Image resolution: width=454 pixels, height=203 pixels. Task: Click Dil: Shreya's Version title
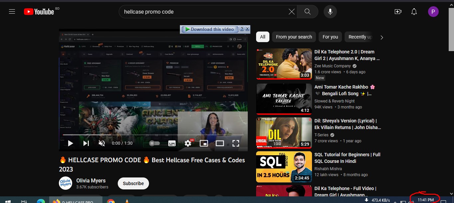pos(348,124)
